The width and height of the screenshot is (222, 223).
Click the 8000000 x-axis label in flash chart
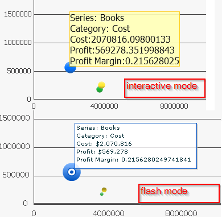(181, 213)
